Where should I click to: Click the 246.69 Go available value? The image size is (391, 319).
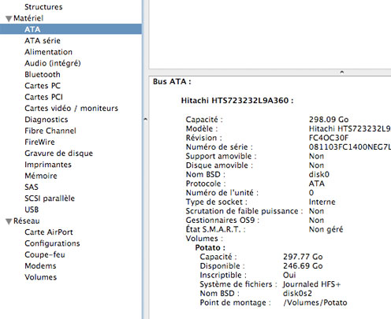[303, 266]
